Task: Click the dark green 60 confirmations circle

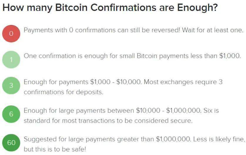Action: (11, 143)
